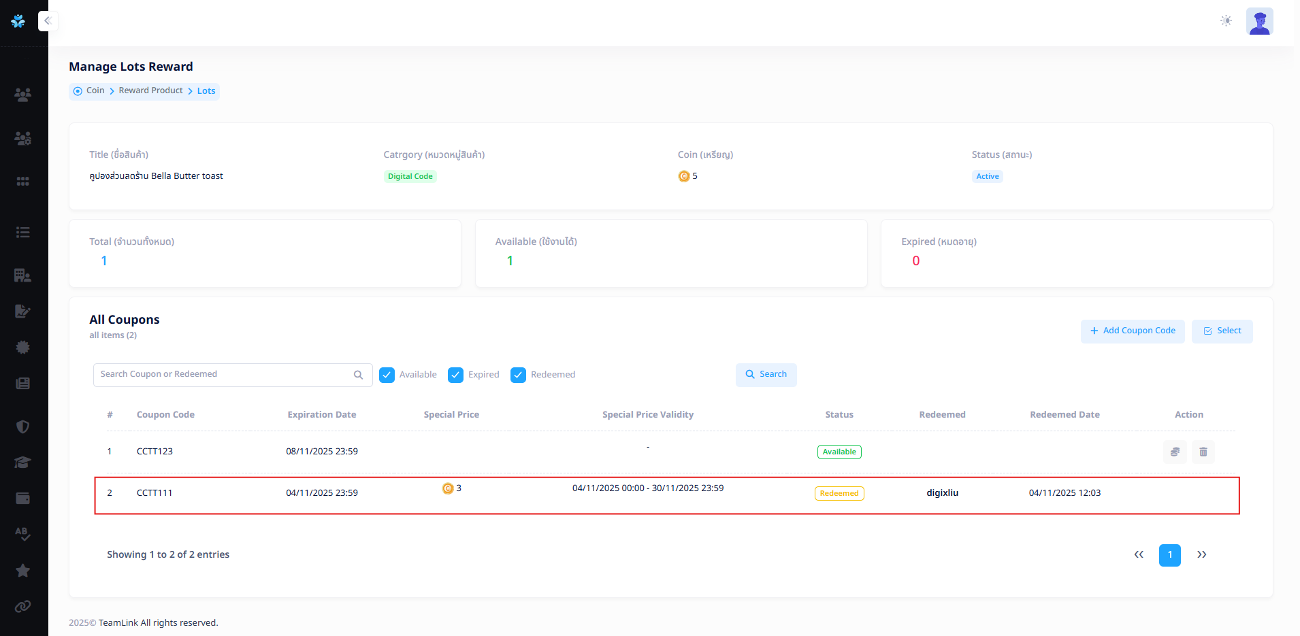Go to previous page of coupons

pos(1139,555)
